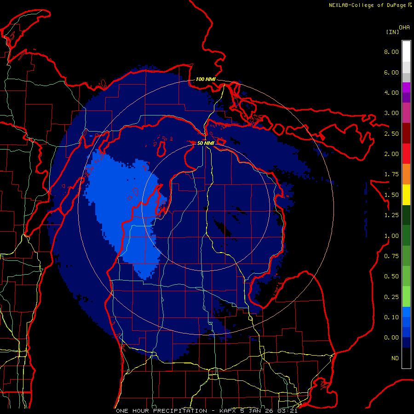Click the 0.25 legend value
The image size is (414, 414).
click(x=391, y=297)
